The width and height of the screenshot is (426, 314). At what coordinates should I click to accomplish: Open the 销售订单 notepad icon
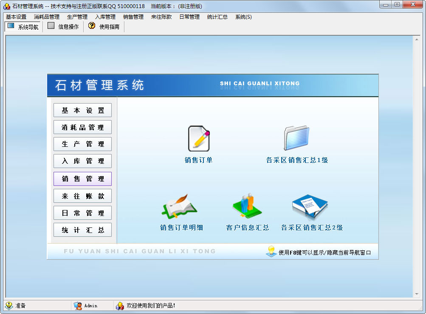[199, 139]
